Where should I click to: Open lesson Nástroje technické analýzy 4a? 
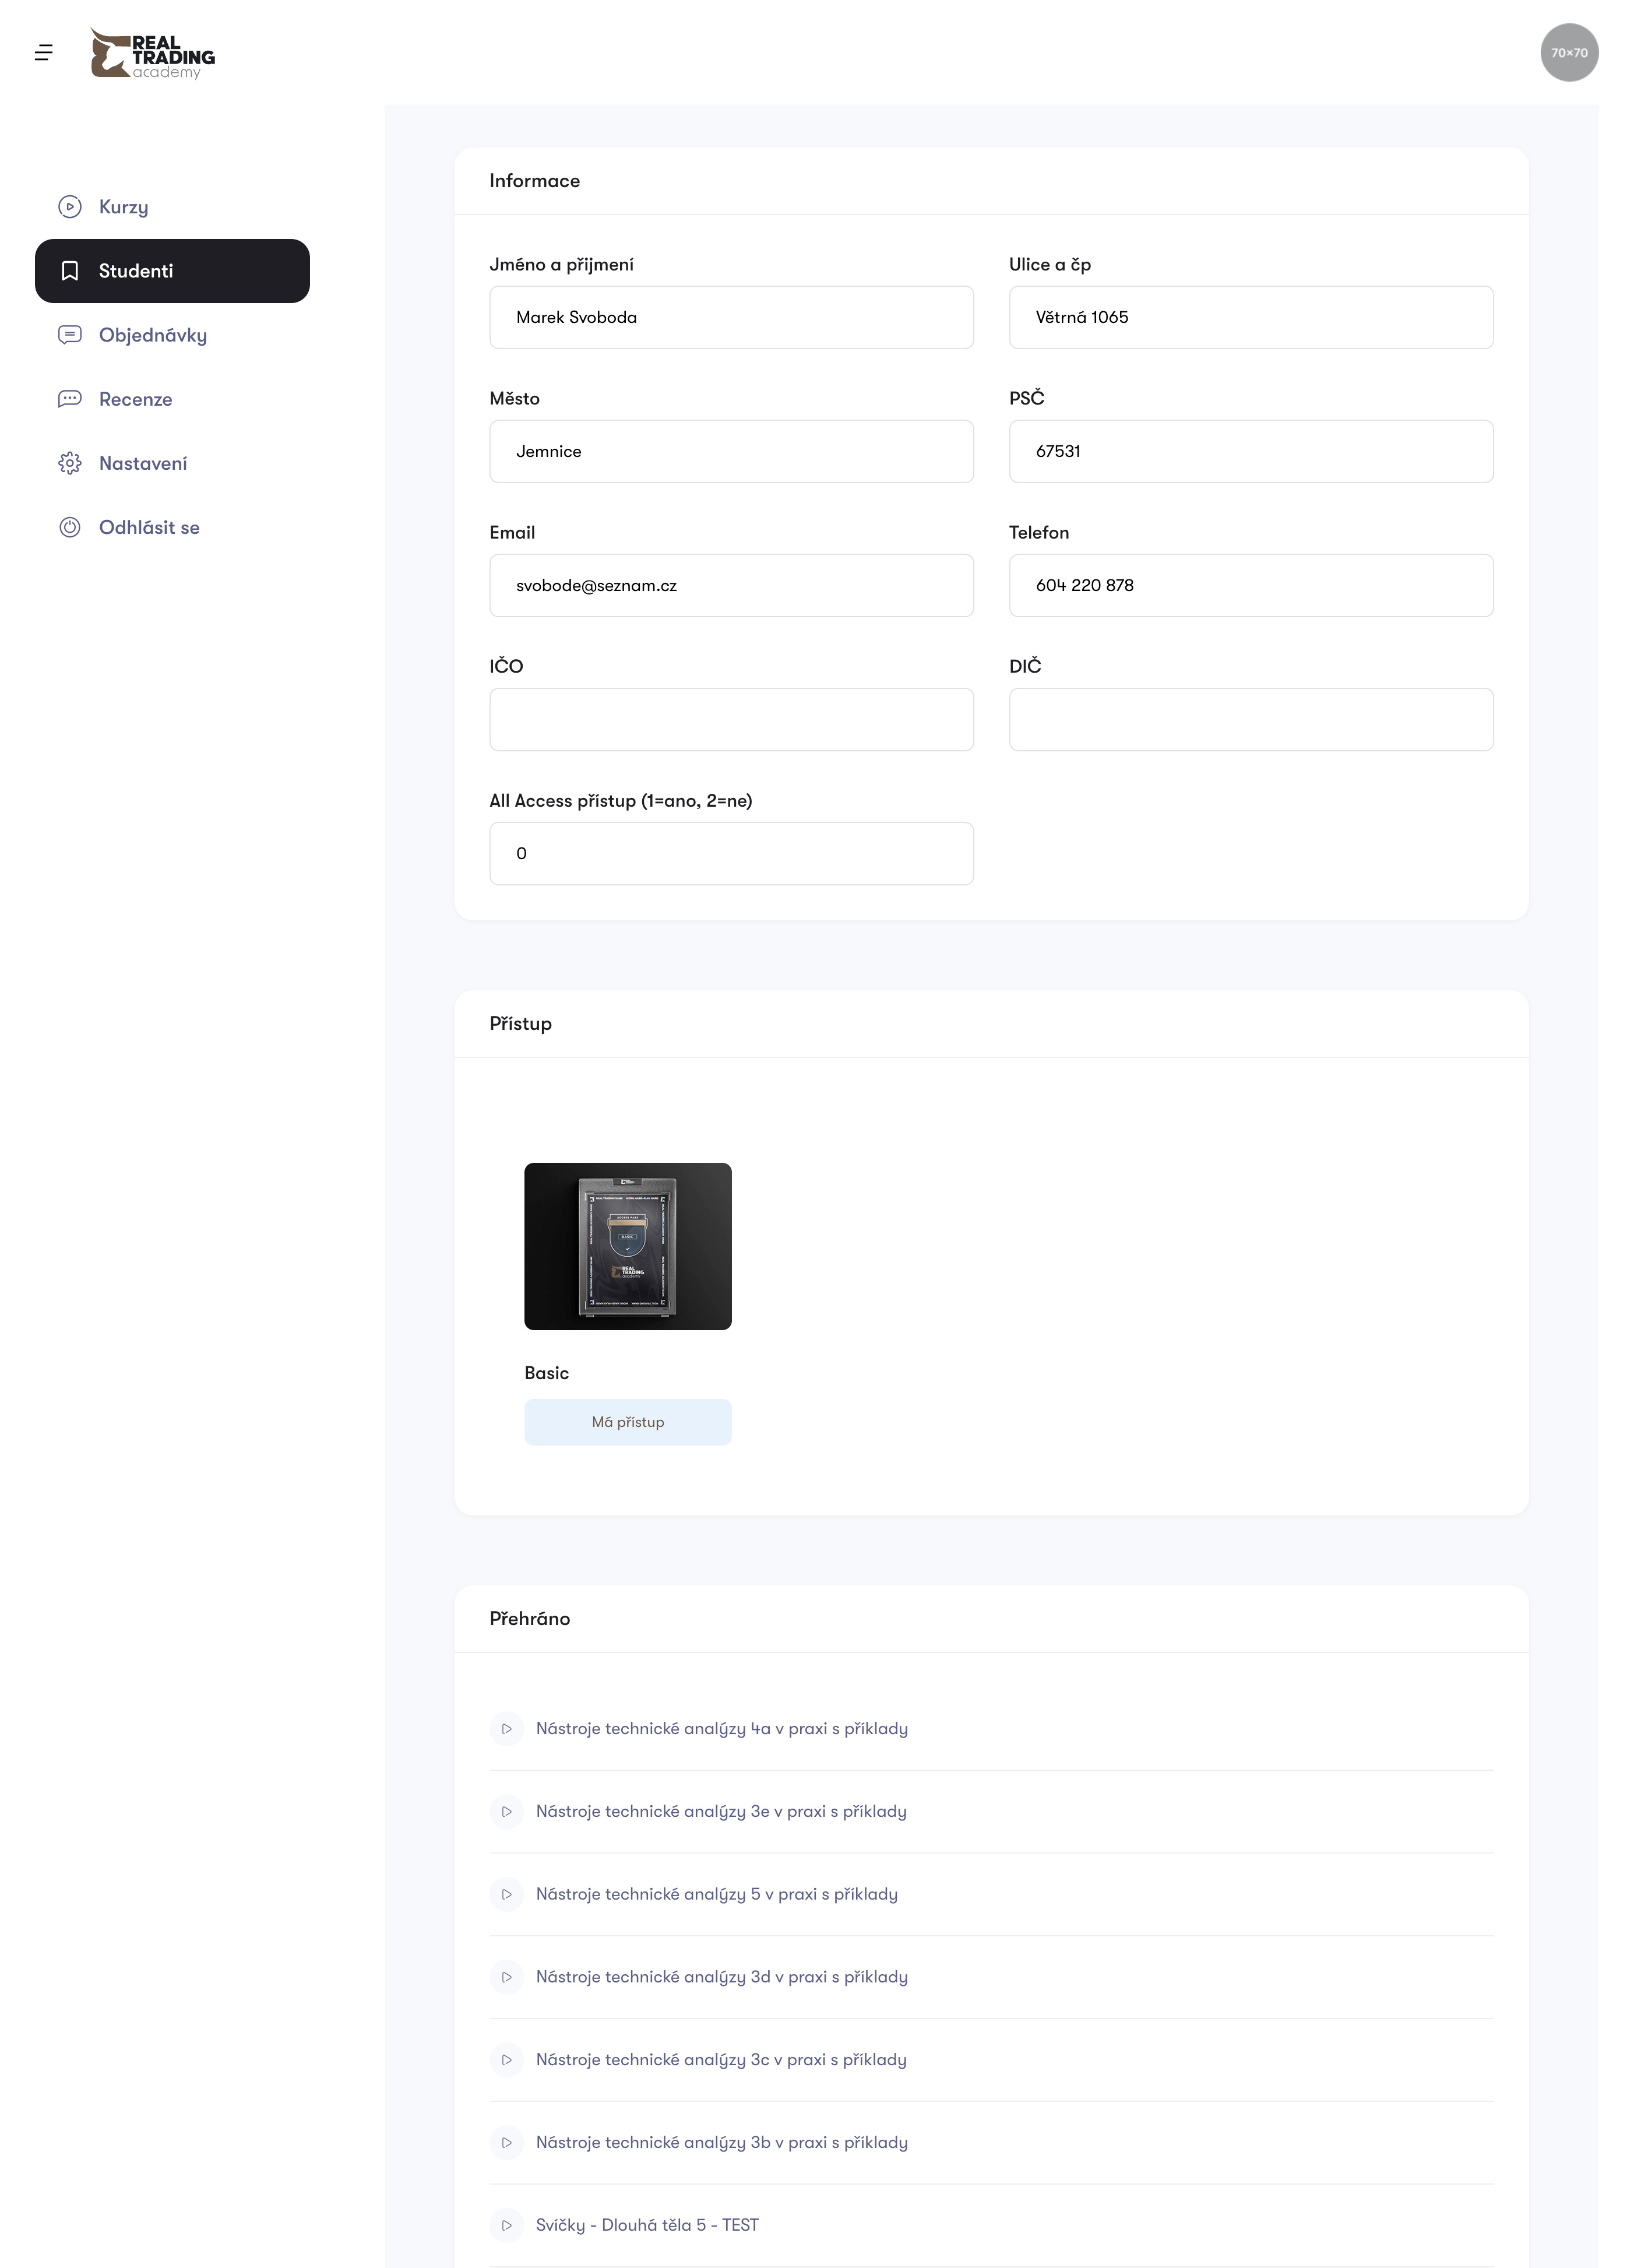722,1728
